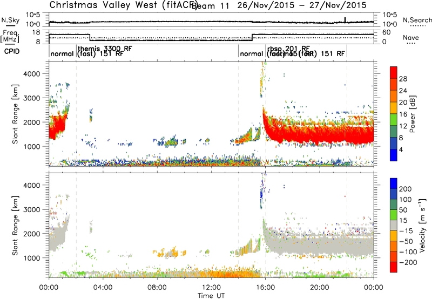Click the grey band of the velocity colorbar
This screenshot has width=432, height=299.
tap(394, 226)
